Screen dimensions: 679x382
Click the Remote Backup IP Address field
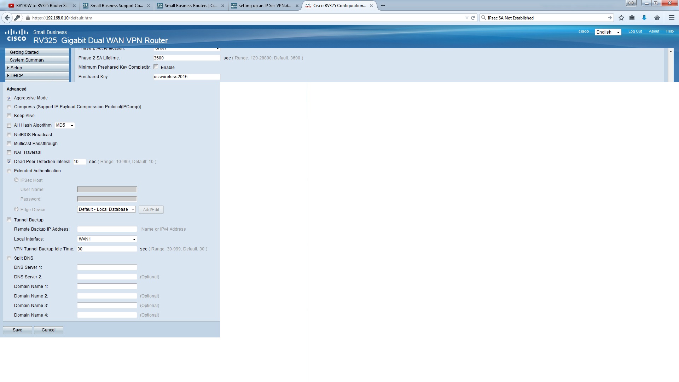coord(107,229)
